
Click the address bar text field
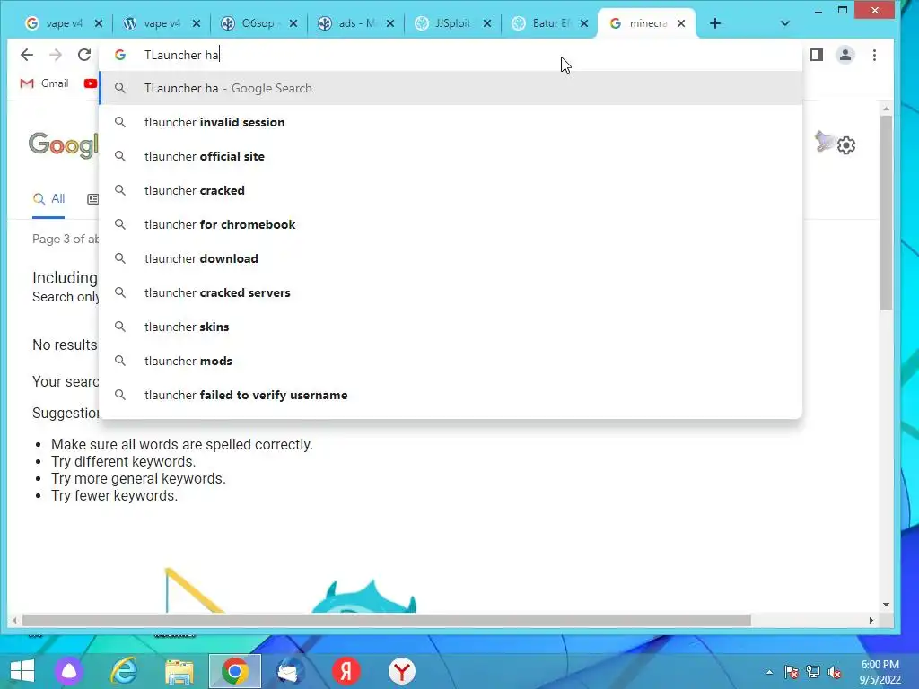(x=451, y=55)
